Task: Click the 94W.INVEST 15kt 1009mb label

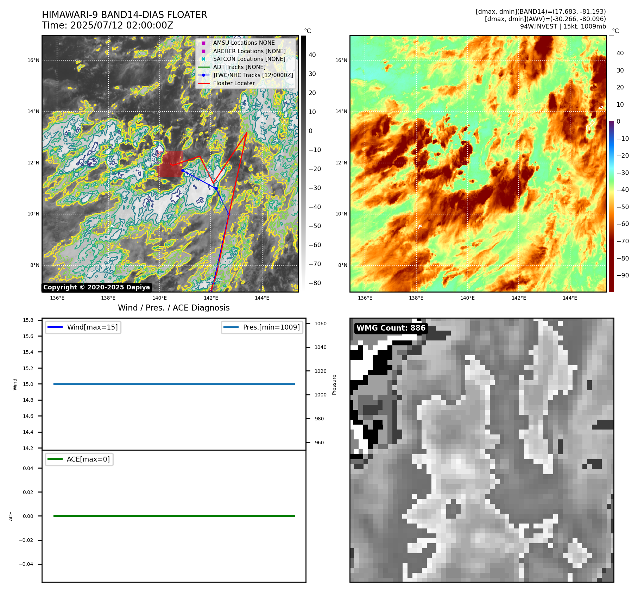Action: coord(563,26)
